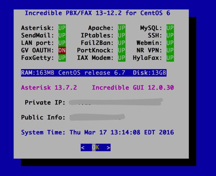Click the IAX Modem UP status
Viewport: 216px width, 176px height.
[122, 58]
